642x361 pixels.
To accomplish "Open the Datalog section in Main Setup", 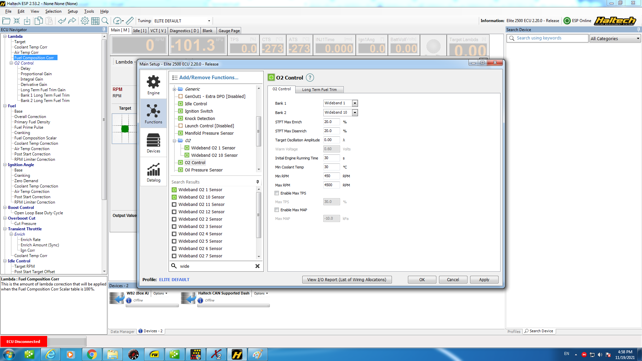I will coord(153,172).
